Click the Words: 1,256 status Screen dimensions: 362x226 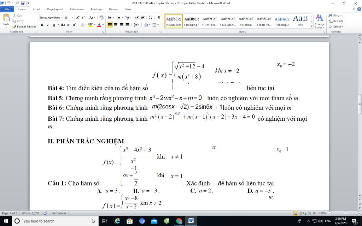tap(30, 213)
